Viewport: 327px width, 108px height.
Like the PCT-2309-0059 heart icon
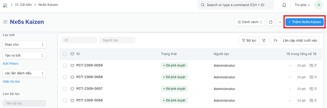72,65
